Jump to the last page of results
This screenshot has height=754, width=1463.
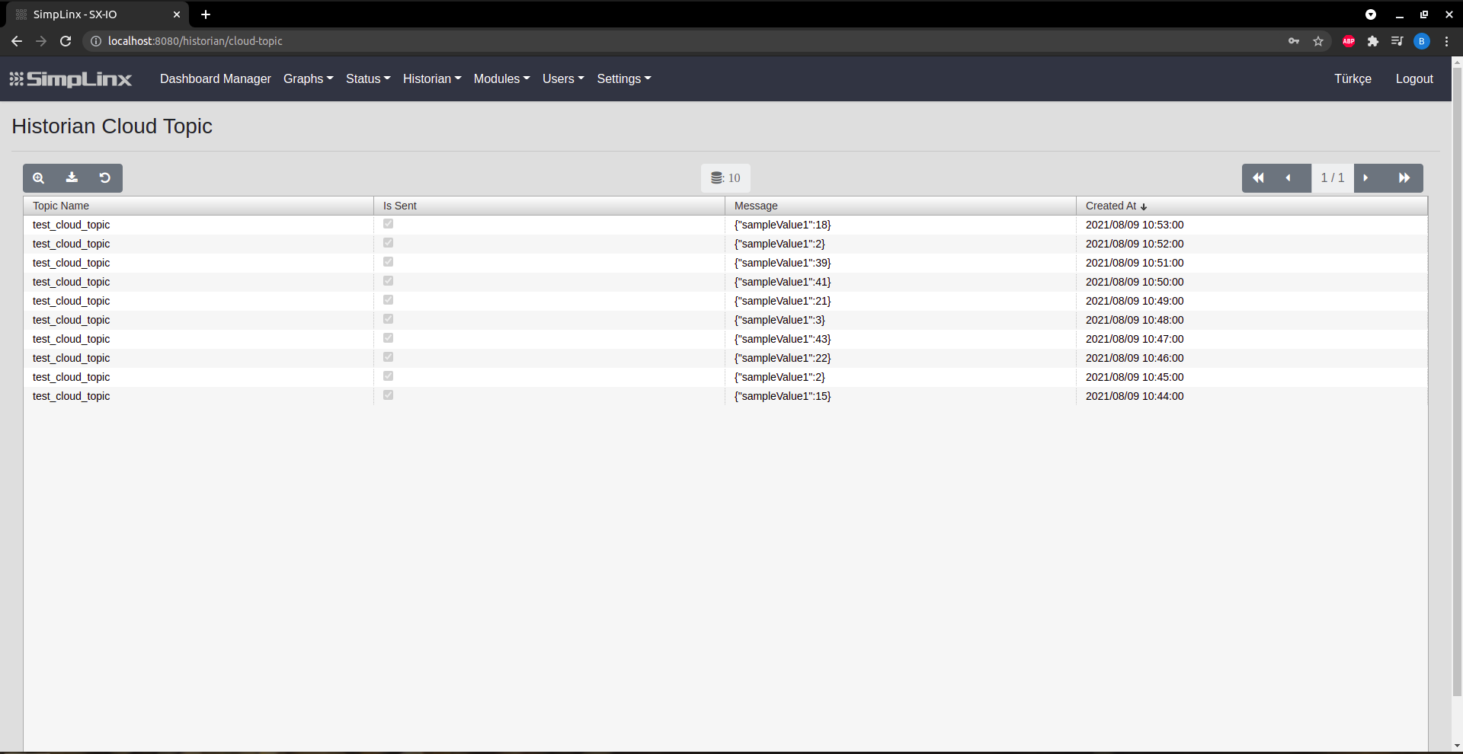pos(1404,178)
